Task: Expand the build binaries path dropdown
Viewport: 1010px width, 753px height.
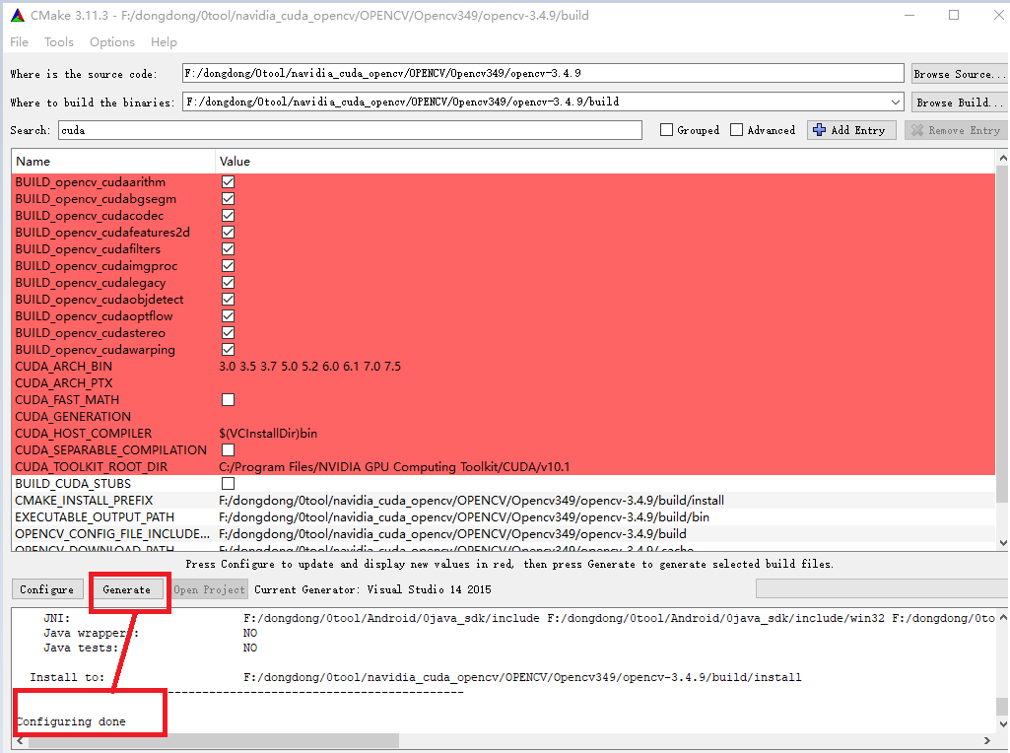Action: [x=896, y=102]
